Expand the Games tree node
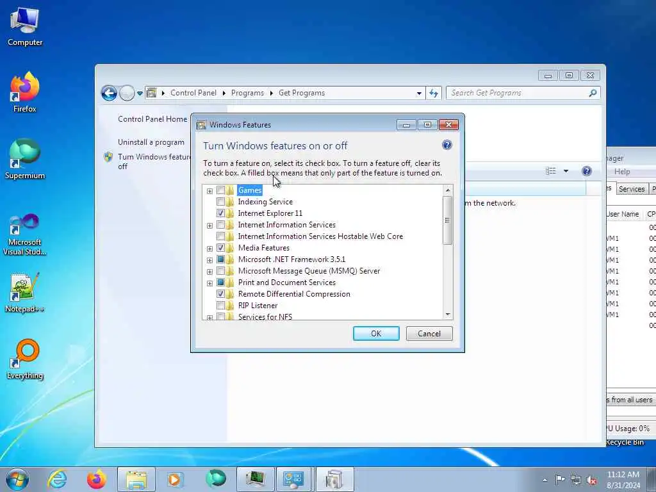Viewport: 656px width, 492px height. pos(209,191)
